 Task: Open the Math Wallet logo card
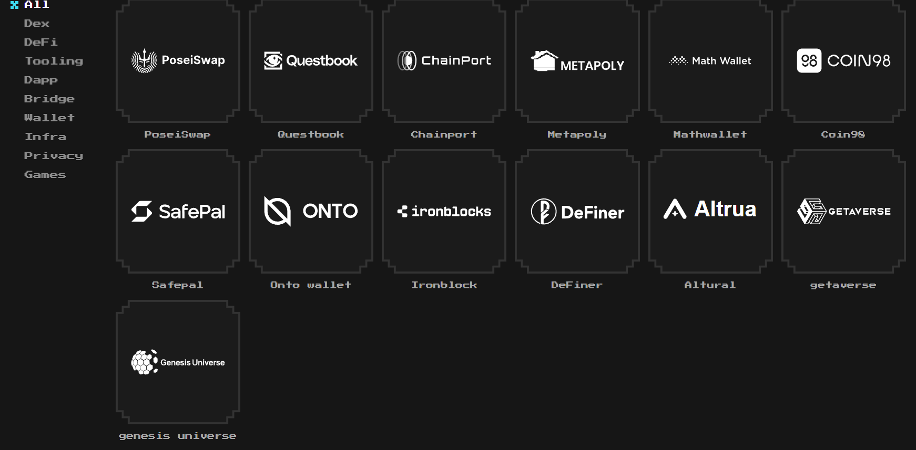coord(710,61)
